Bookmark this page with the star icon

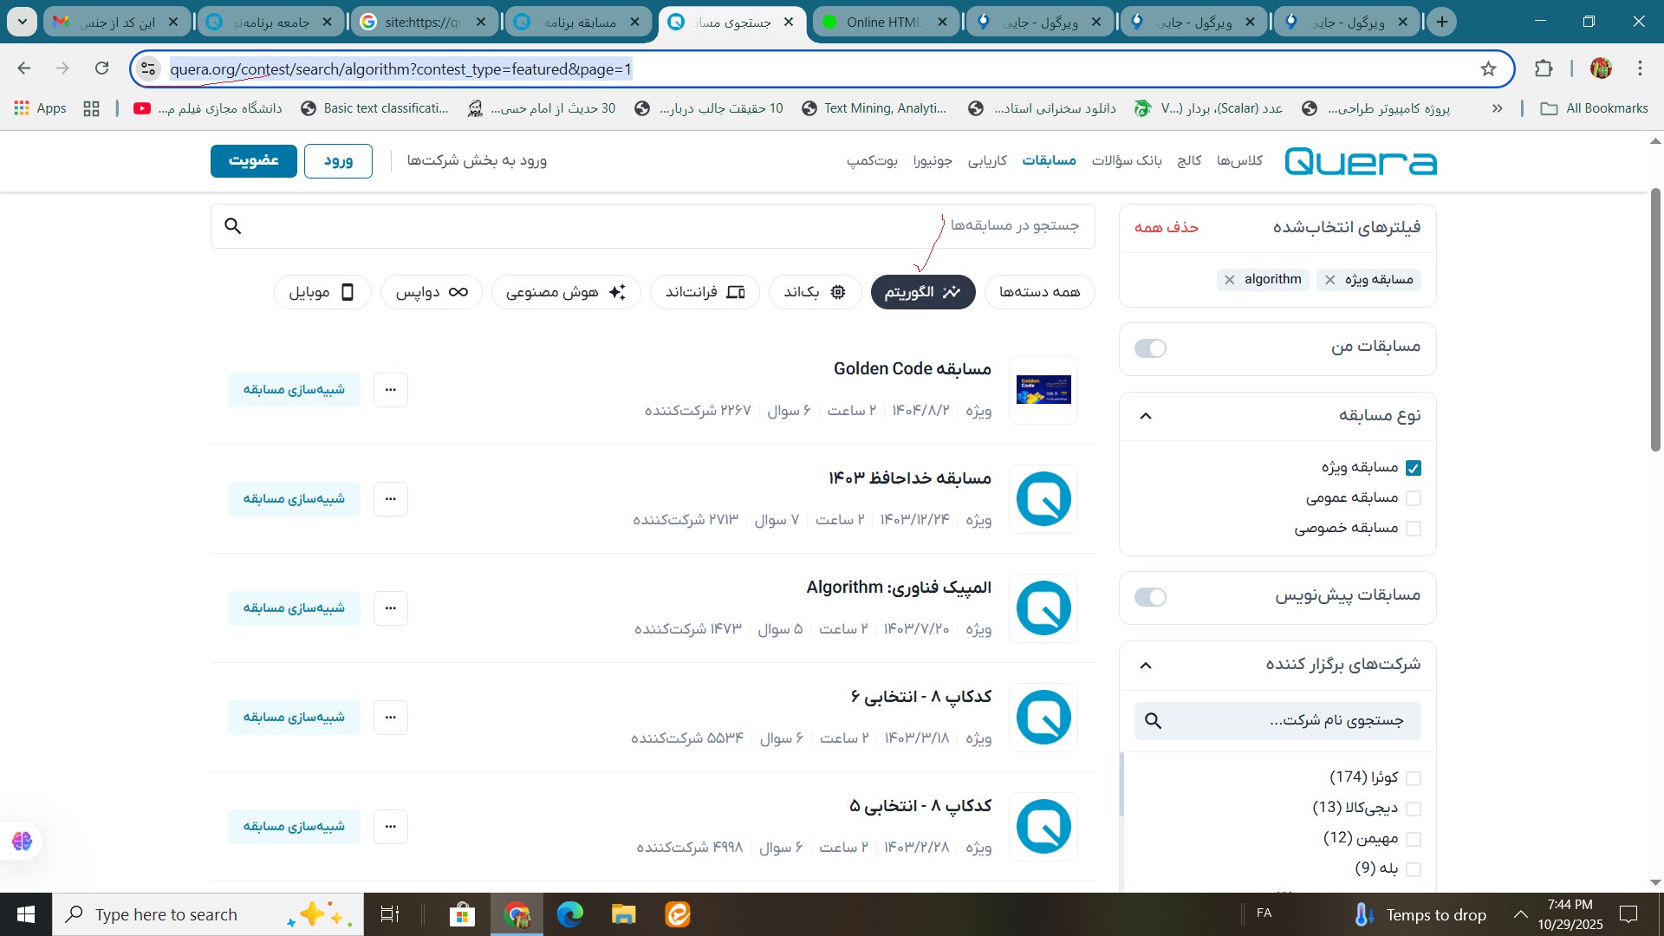(1488, 68)
